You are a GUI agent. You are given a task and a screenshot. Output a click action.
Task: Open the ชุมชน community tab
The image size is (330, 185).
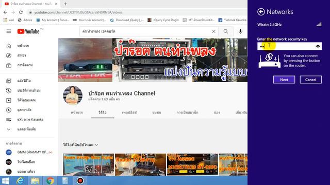[x=157, y=113]
